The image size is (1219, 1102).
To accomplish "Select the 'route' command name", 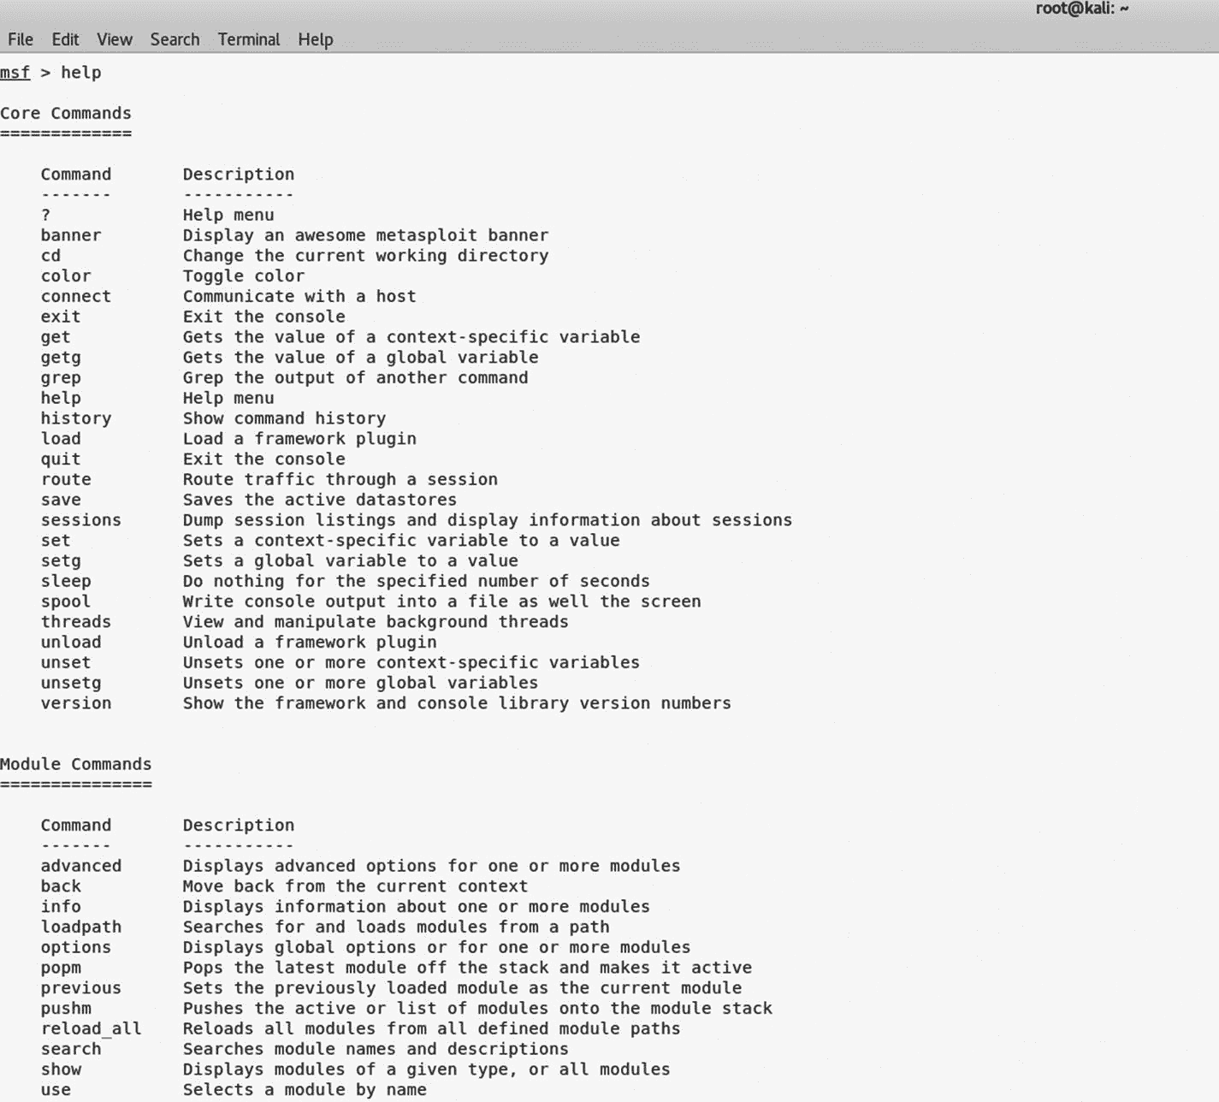I will point(66,480).
